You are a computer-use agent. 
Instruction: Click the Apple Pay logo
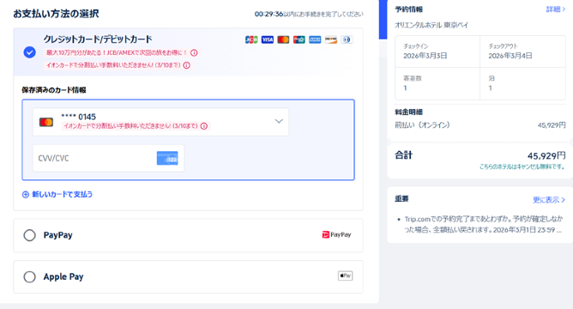tap(346, 276)
